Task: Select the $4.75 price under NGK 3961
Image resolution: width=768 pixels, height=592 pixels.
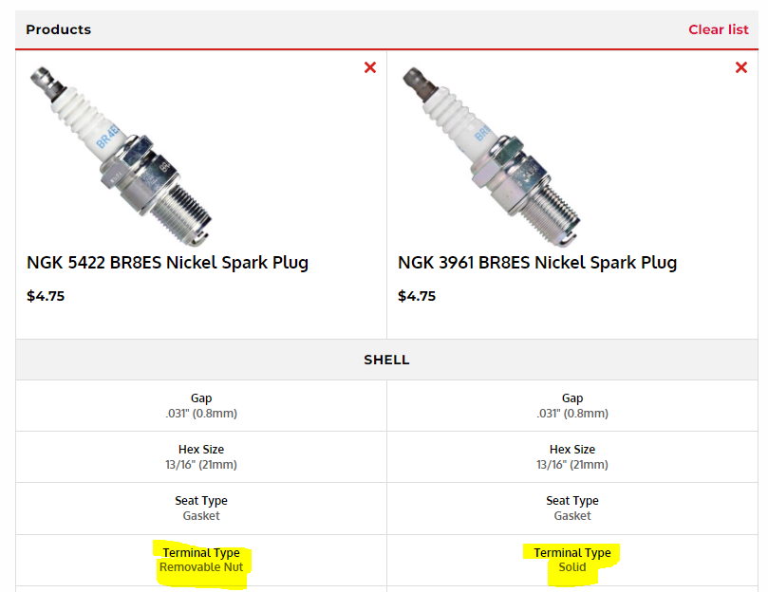Action: point(417,296)
